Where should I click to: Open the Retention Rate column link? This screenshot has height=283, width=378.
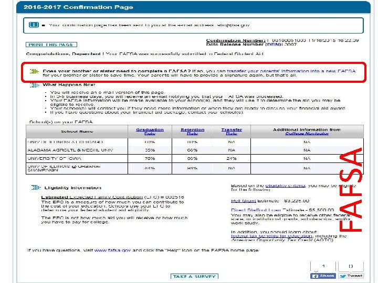point(192,132)
